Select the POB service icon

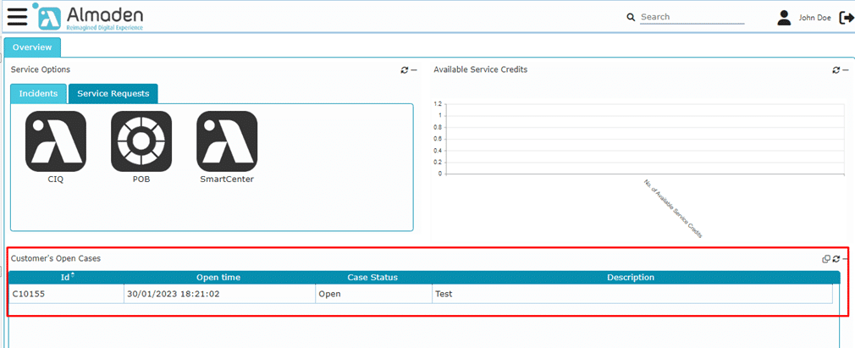pos(141,141)
